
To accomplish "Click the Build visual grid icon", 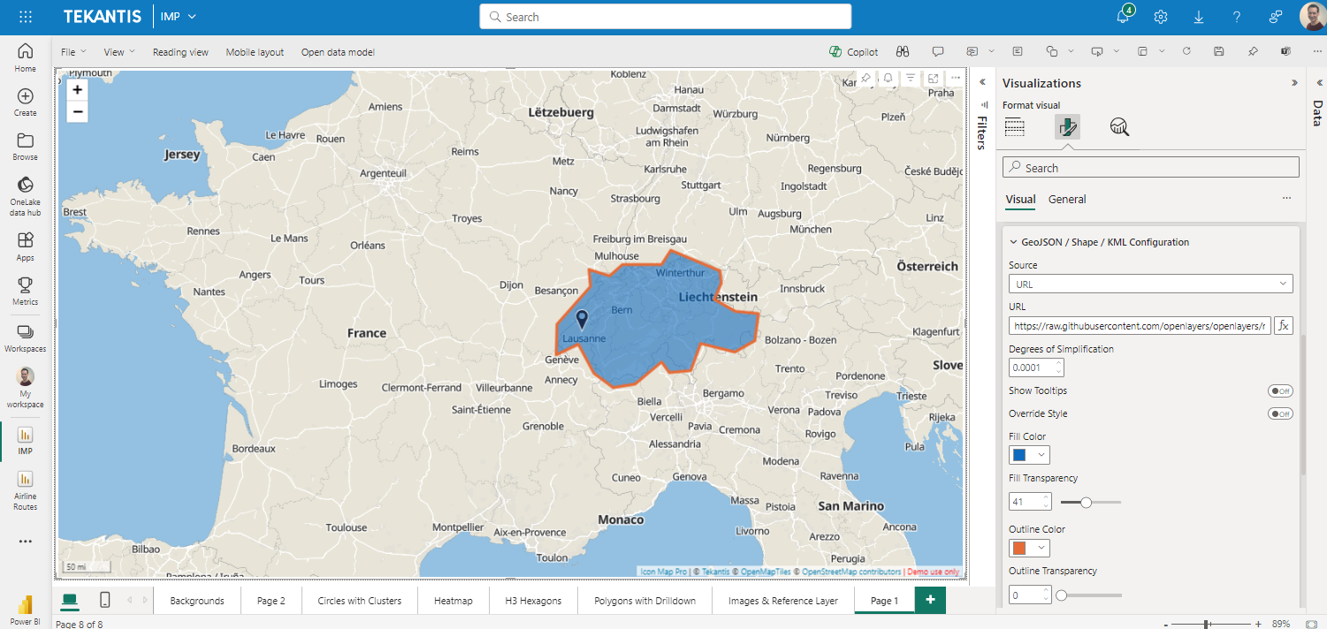I will 1015,127.
